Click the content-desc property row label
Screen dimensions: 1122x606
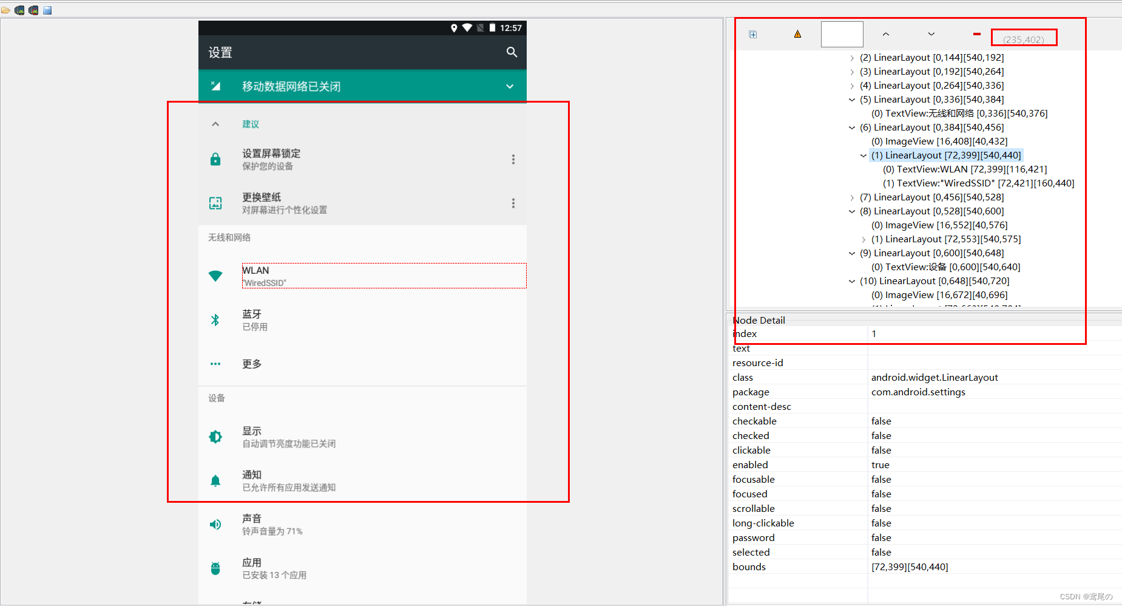(762, 407)
